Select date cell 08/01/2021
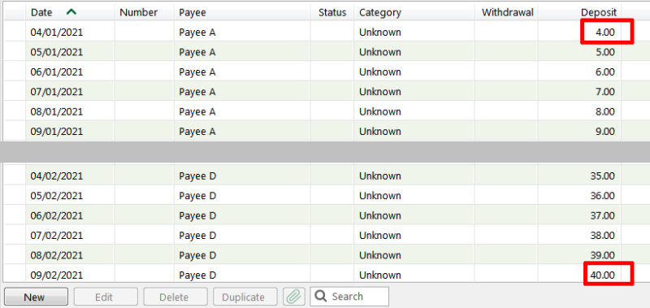 [57, 111]
